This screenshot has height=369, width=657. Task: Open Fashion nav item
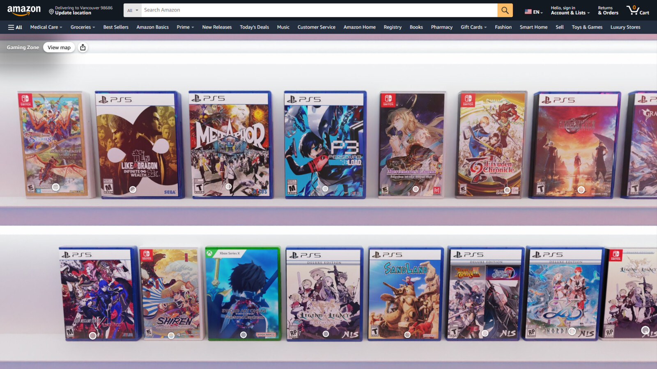(x=503, y=27)
